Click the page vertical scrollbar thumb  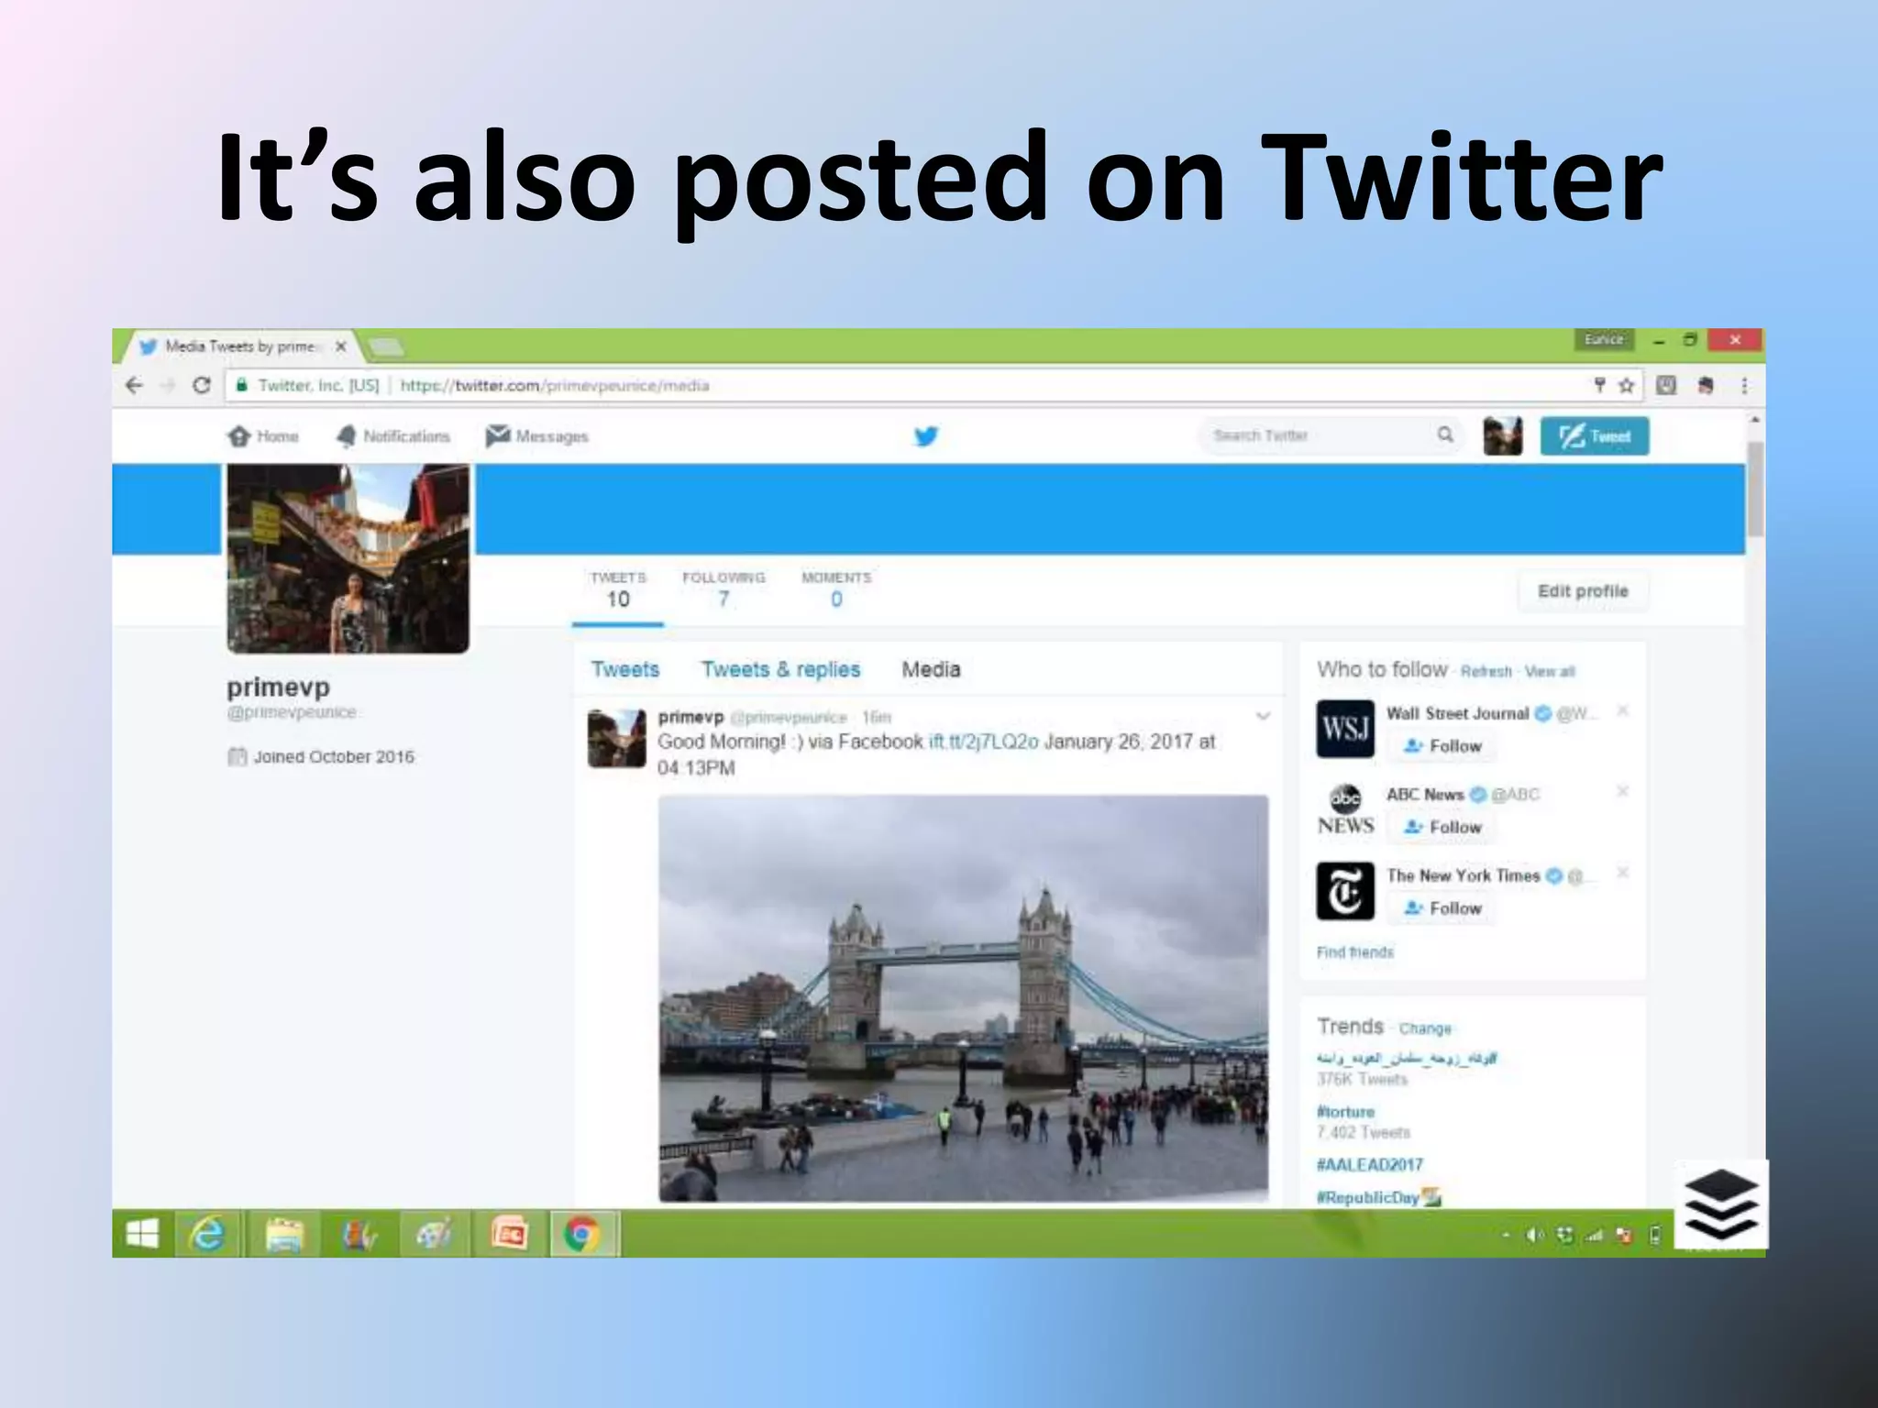click(1755, 488)
